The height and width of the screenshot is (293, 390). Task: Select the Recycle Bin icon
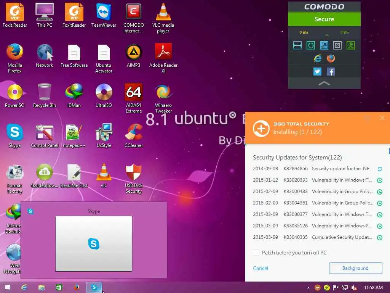coord(45,95)
